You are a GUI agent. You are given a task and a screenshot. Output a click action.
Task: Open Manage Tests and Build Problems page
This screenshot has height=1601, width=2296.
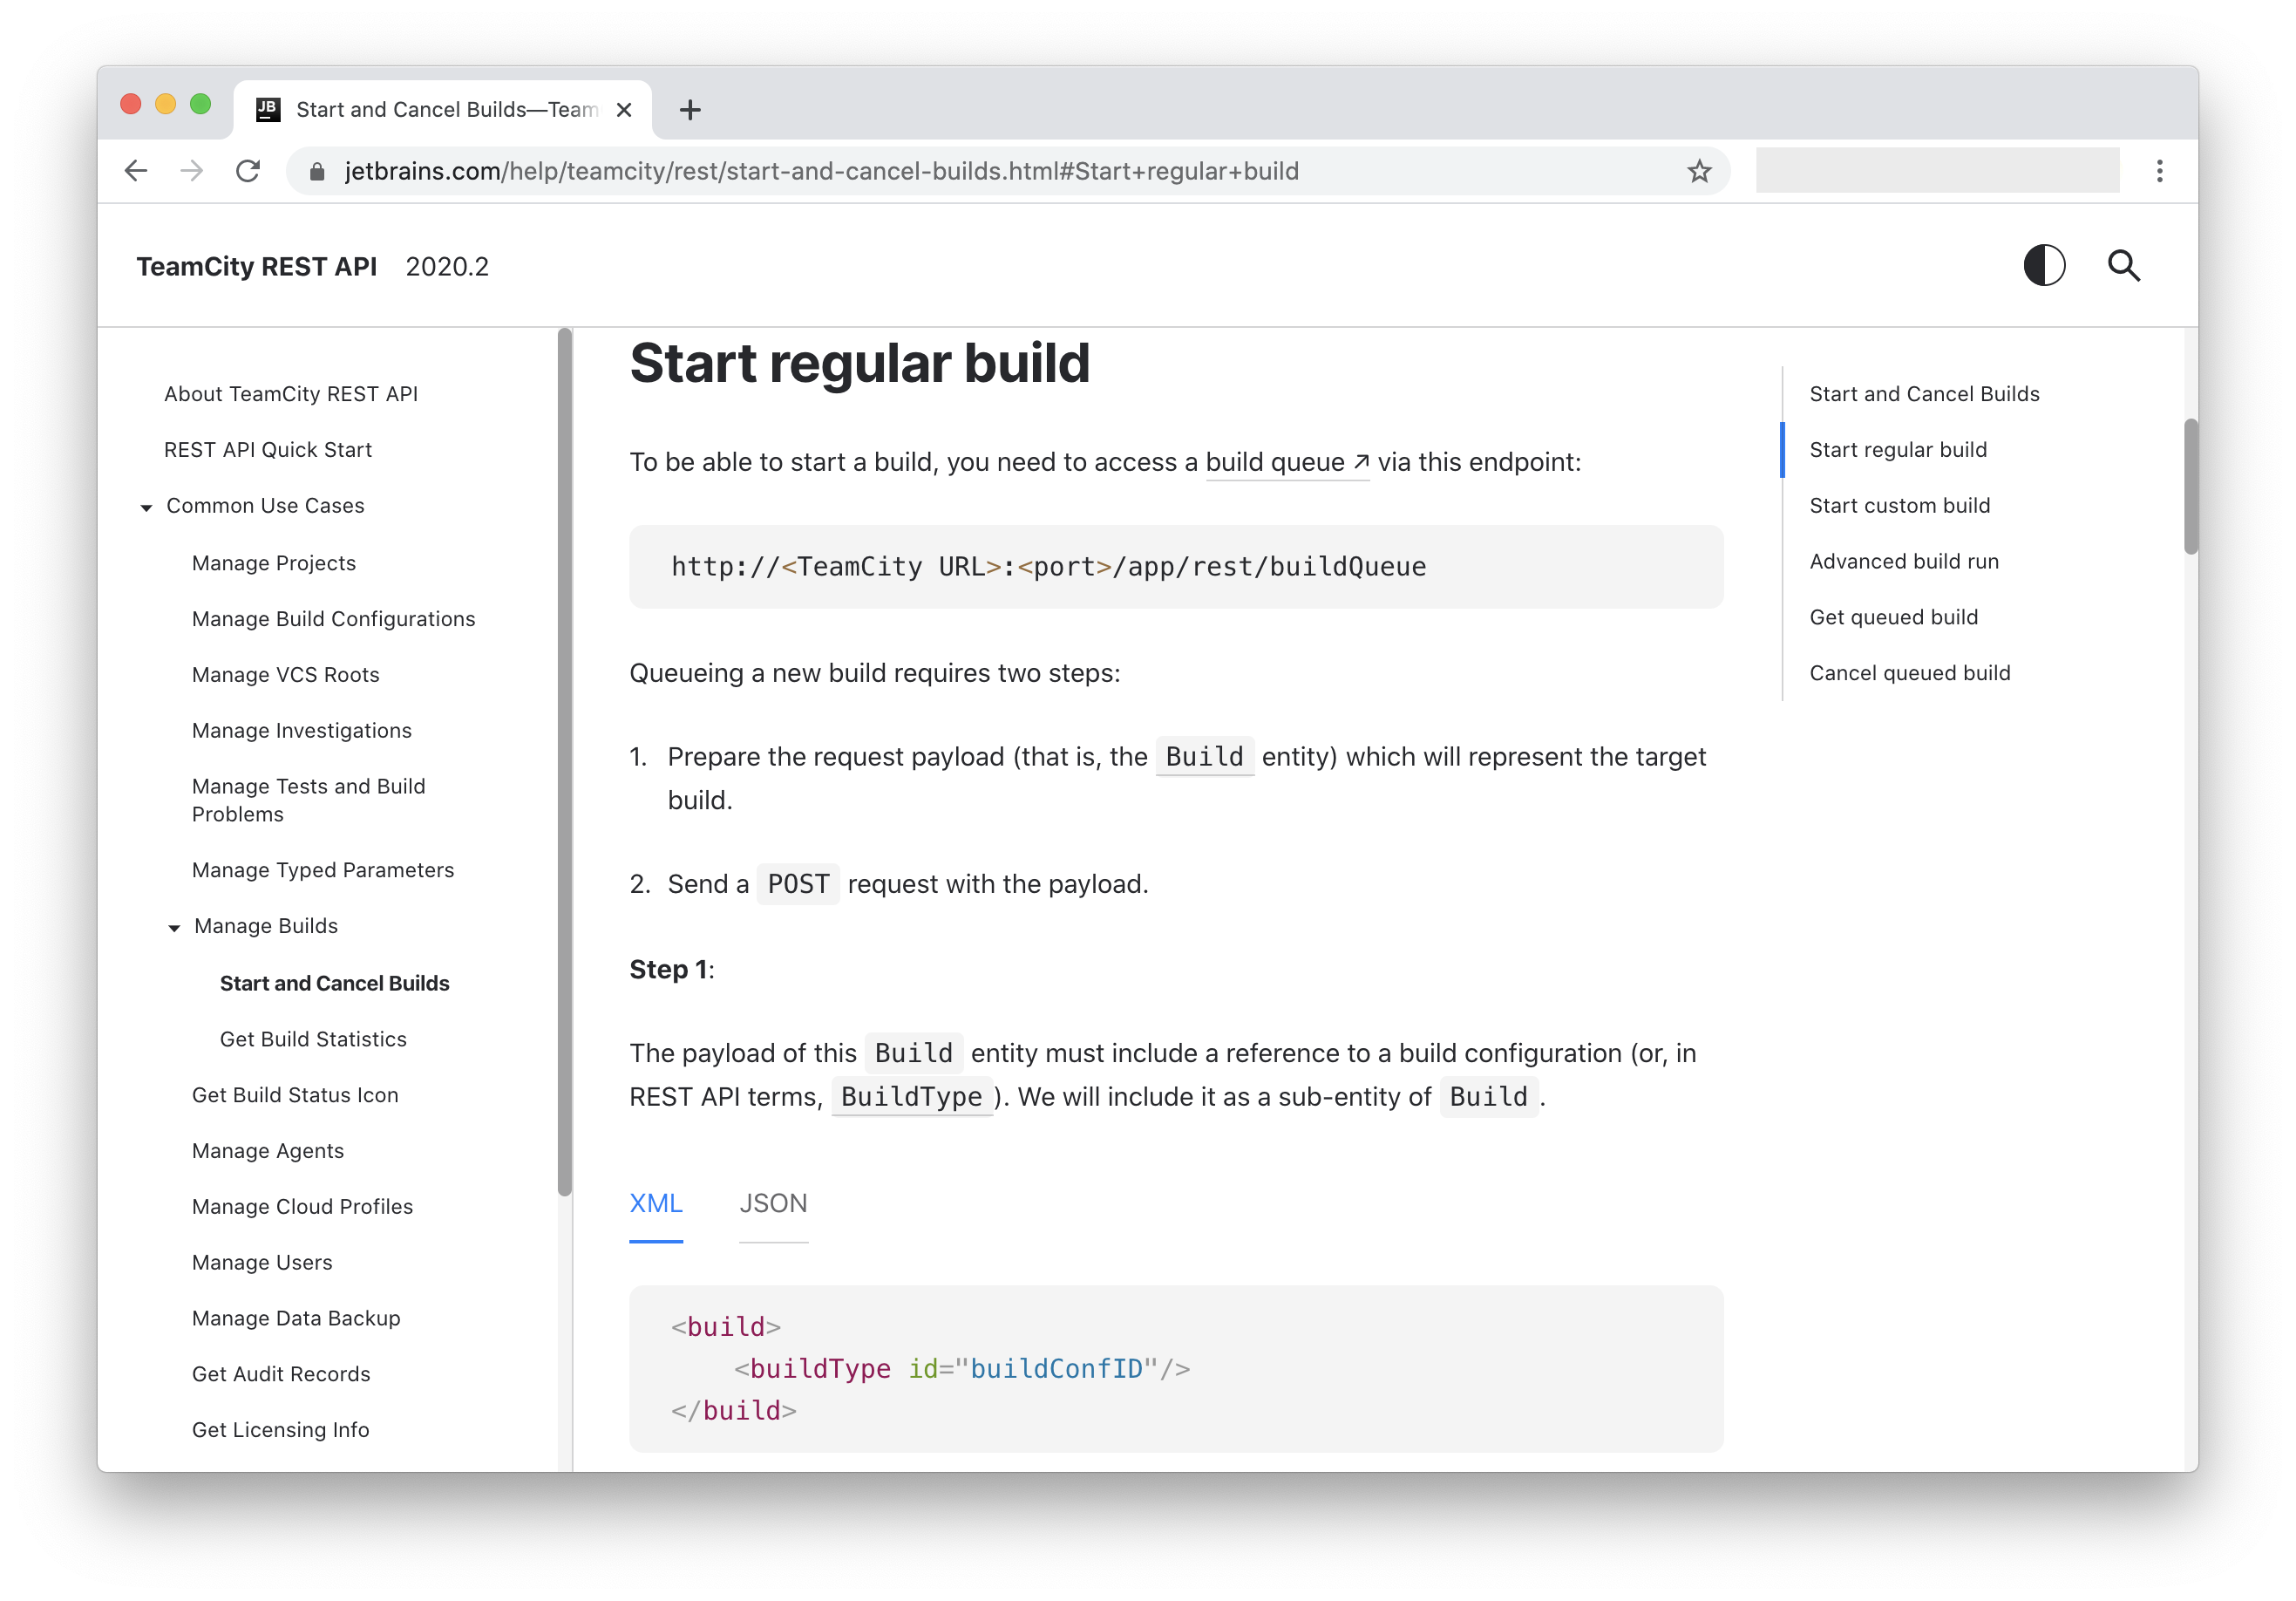309,800
